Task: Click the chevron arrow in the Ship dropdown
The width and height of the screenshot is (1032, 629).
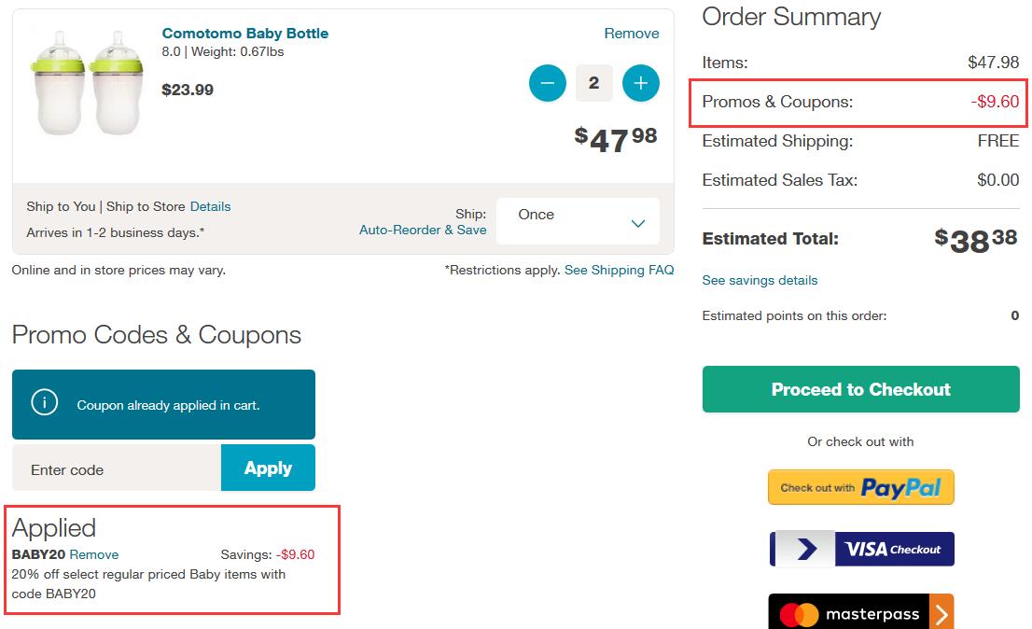Action: [x=637, y=224]
